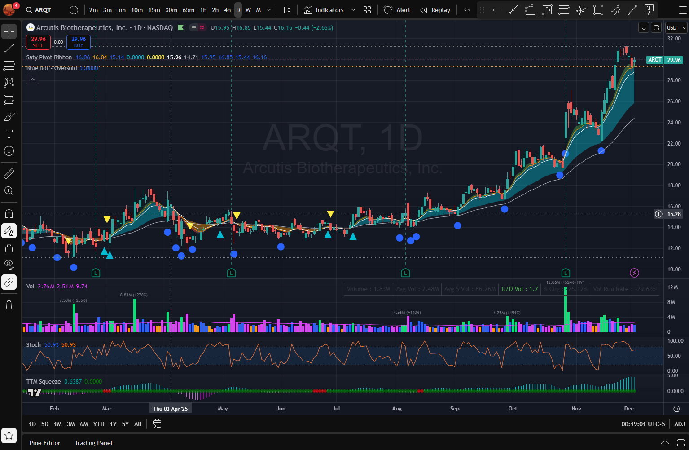Open the Indicators dialog

tap(324, 10)
